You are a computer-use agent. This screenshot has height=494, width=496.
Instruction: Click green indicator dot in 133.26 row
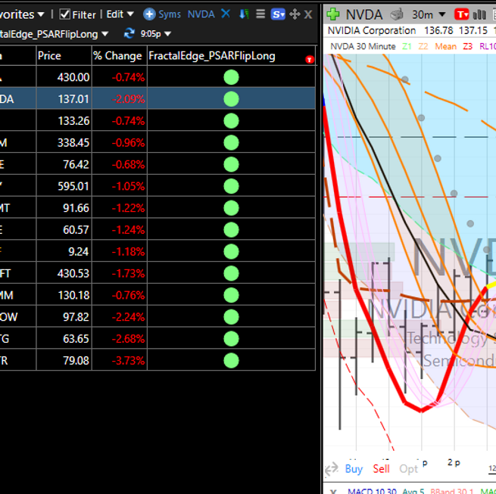tap(231, 121)
